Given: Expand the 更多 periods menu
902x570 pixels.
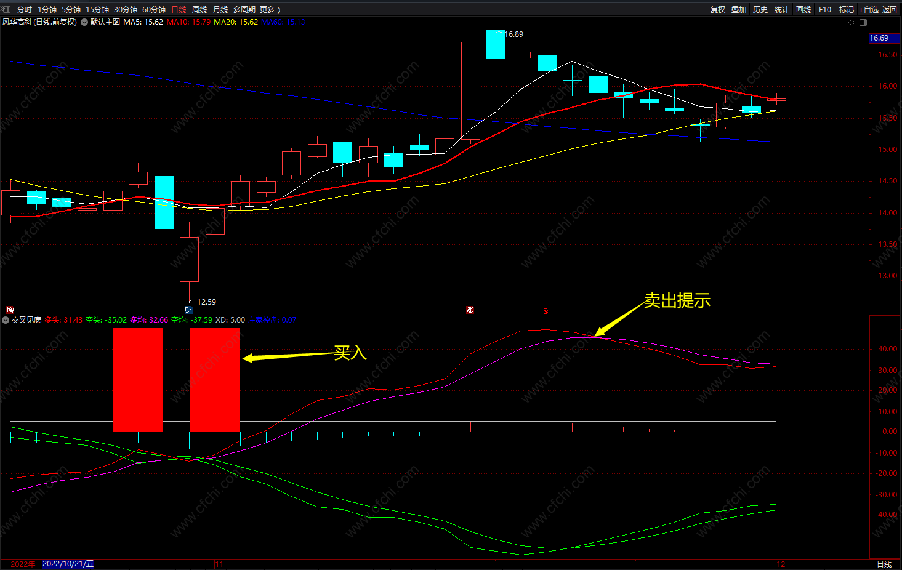Looking at the screenshot, I should point(270,9).
